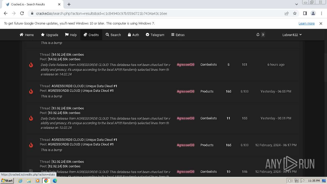Open Internet Explorer from the taskbar
Viewport: 327px width, 184px height.
click(20, 181)
